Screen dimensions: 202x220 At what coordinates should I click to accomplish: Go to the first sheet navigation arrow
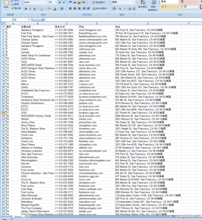pos(3,217)
